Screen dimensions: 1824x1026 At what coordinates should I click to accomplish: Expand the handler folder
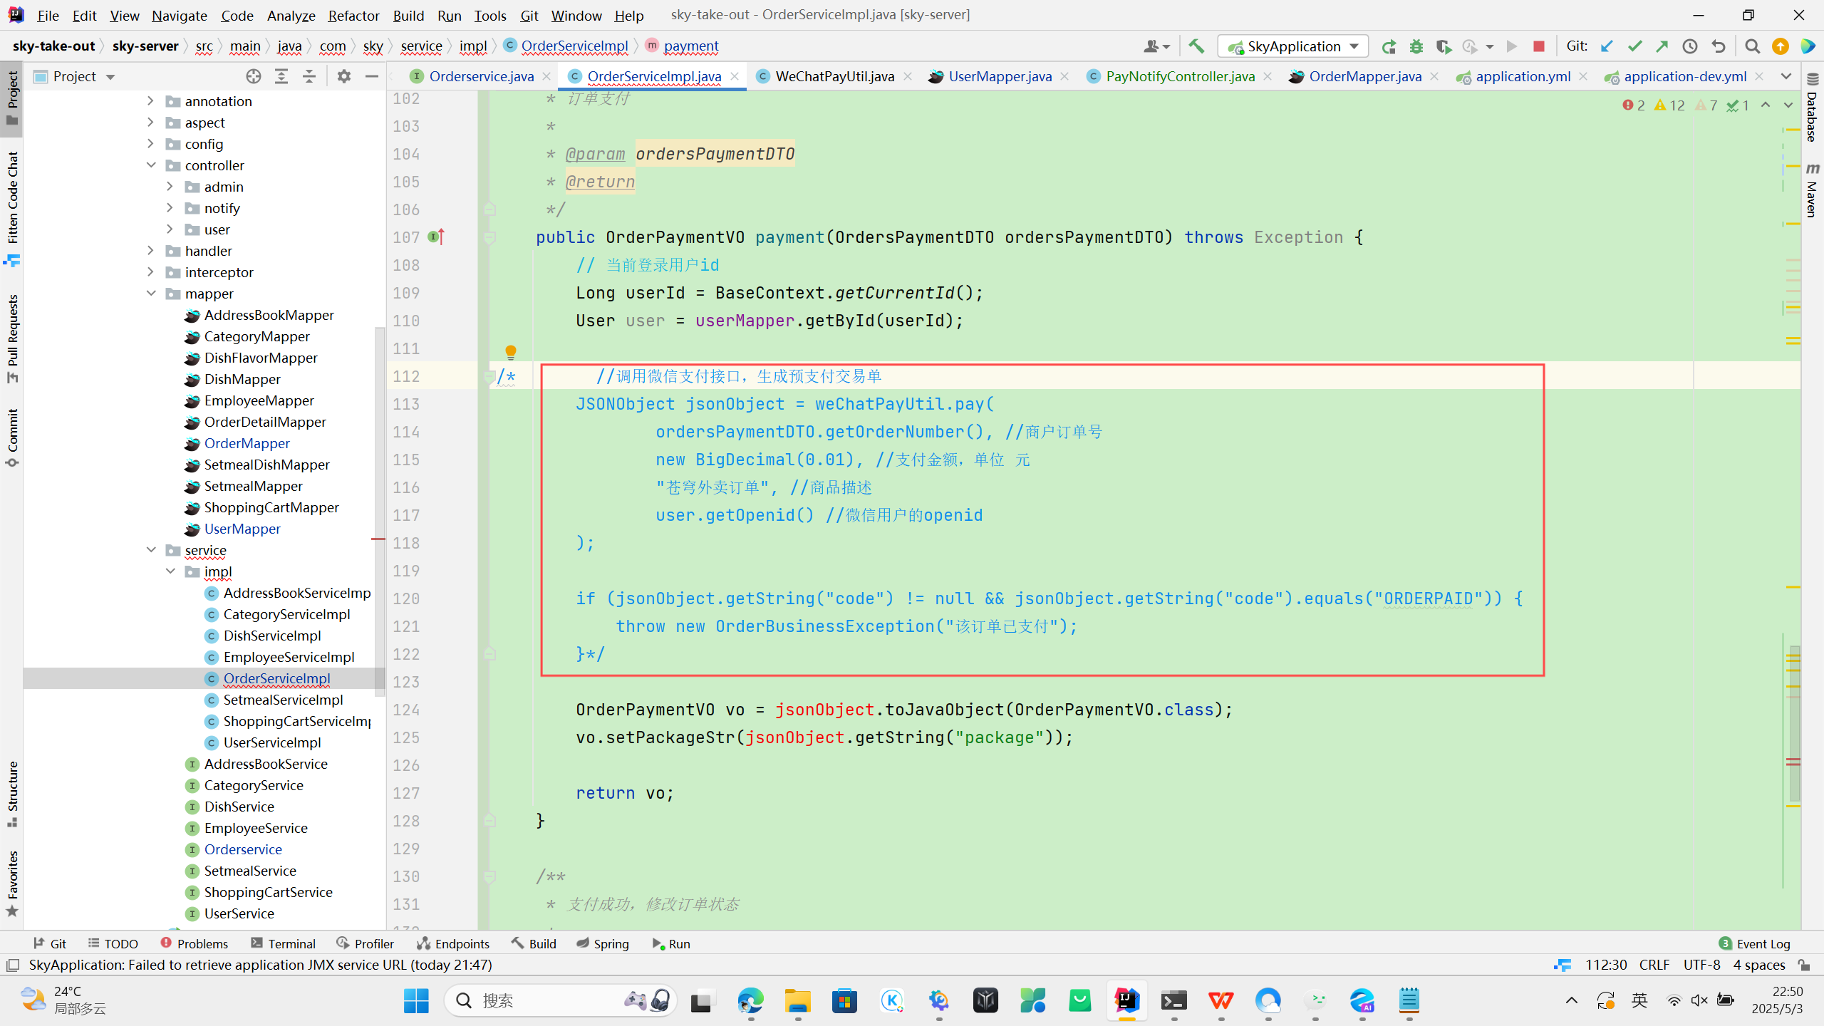(x=151, y=251)
